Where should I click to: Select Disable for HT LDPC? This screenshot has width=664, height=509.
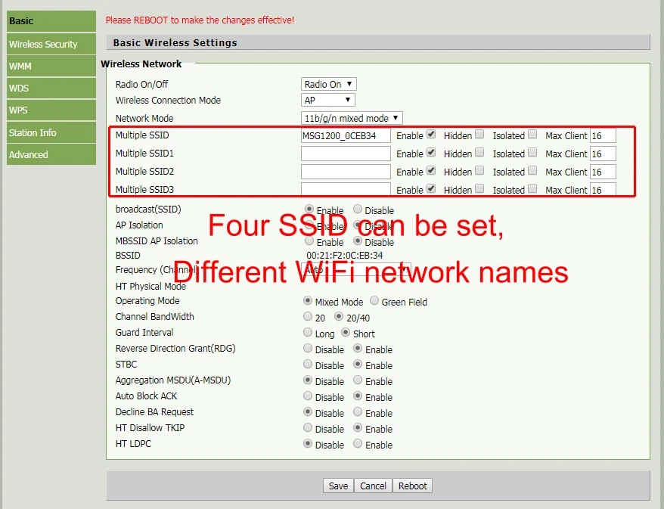point(308,443)
